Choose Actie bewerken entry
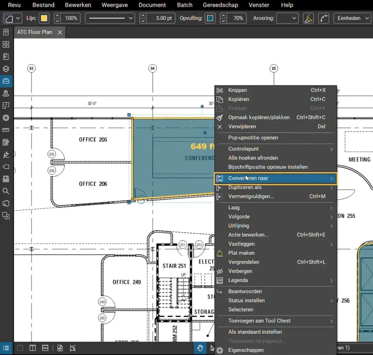373x355 pixels. pyautogui.click(x=276, y=235)
